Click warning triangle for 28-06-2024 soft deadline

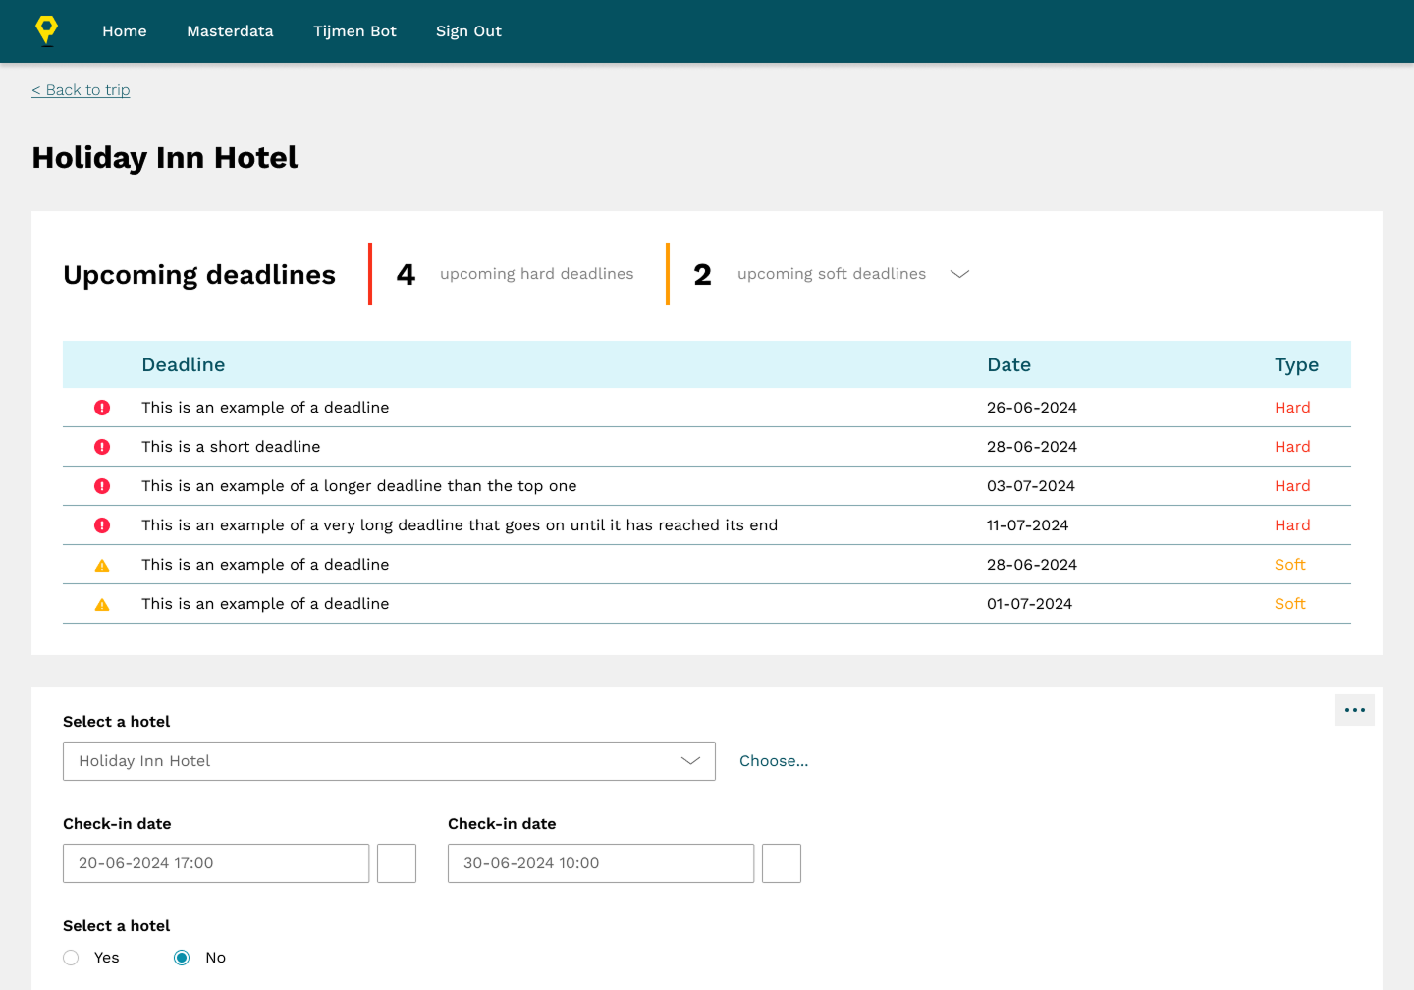pyautogui.click(x=102, y=566)
